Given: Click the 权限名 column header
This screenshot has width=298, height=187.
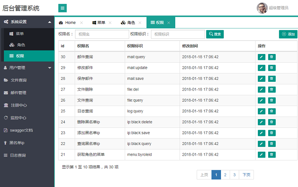Looking at the screenshot, I should pyautogui.click(x=100, y=46).
